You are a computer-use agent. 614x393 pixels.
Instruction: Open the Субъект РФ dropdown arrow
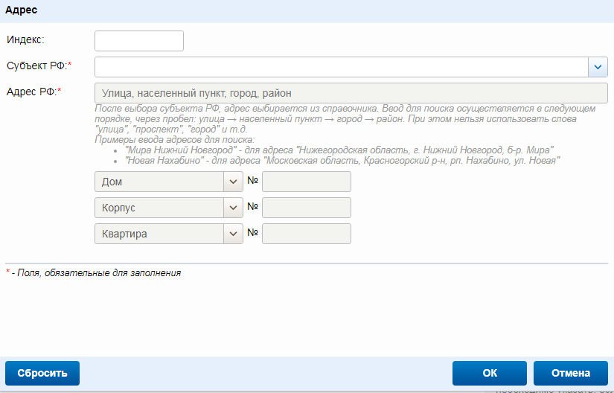(x=598, y=67)
